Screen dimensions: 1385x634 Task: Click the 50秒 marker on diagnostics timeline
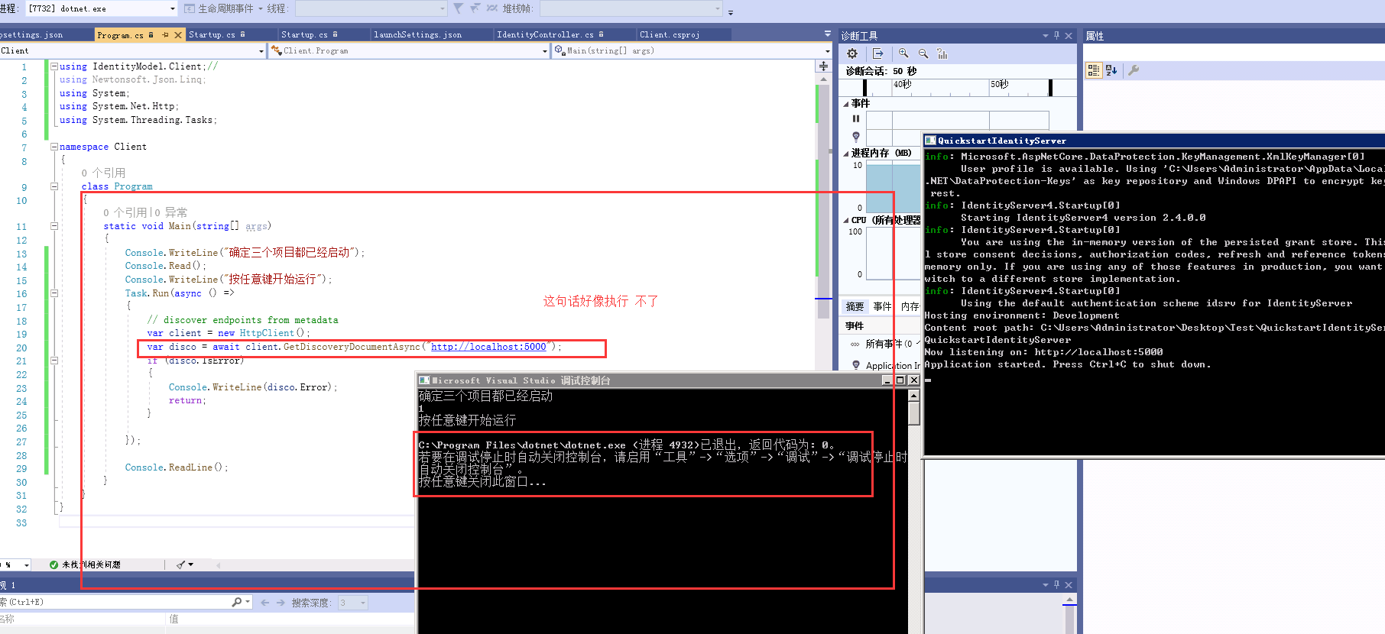point(1000,84)
